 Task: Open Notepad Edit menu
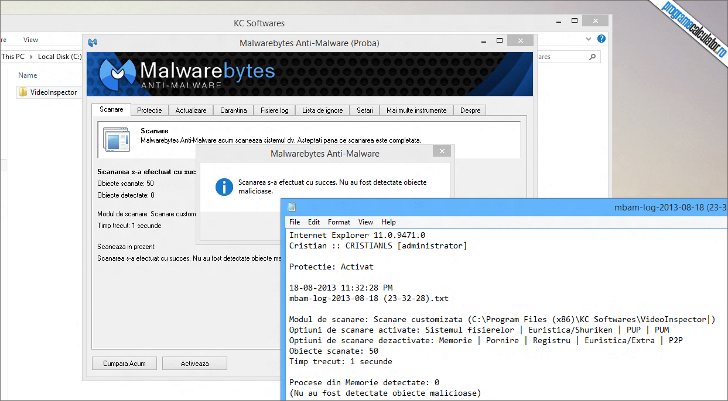314,222
